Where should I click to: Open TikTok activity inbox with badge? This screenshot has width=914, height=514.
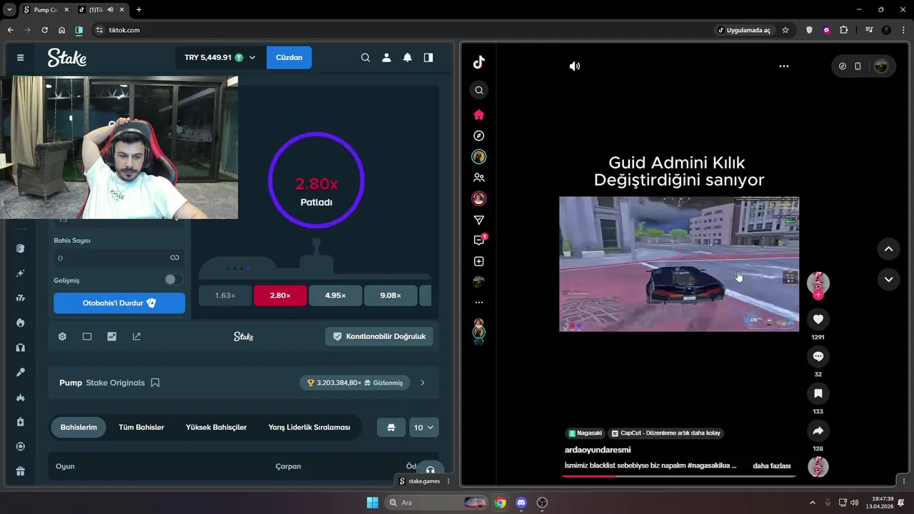tap(479, 240)
